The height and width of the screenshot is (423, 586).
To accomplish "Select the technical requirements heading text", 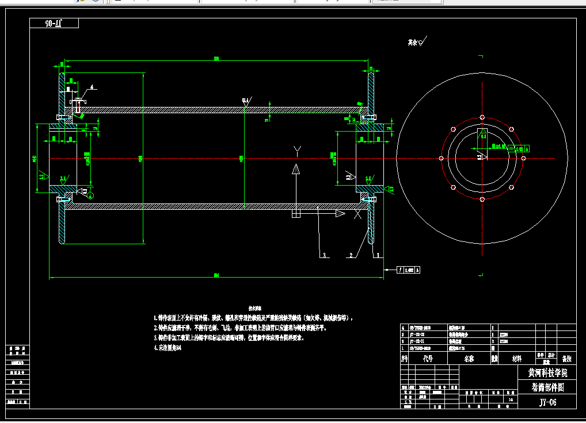I will click(x=255, y=309).
